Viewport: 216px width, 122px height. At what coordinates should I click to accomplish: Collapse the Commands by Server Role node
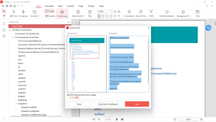(13, 37)
